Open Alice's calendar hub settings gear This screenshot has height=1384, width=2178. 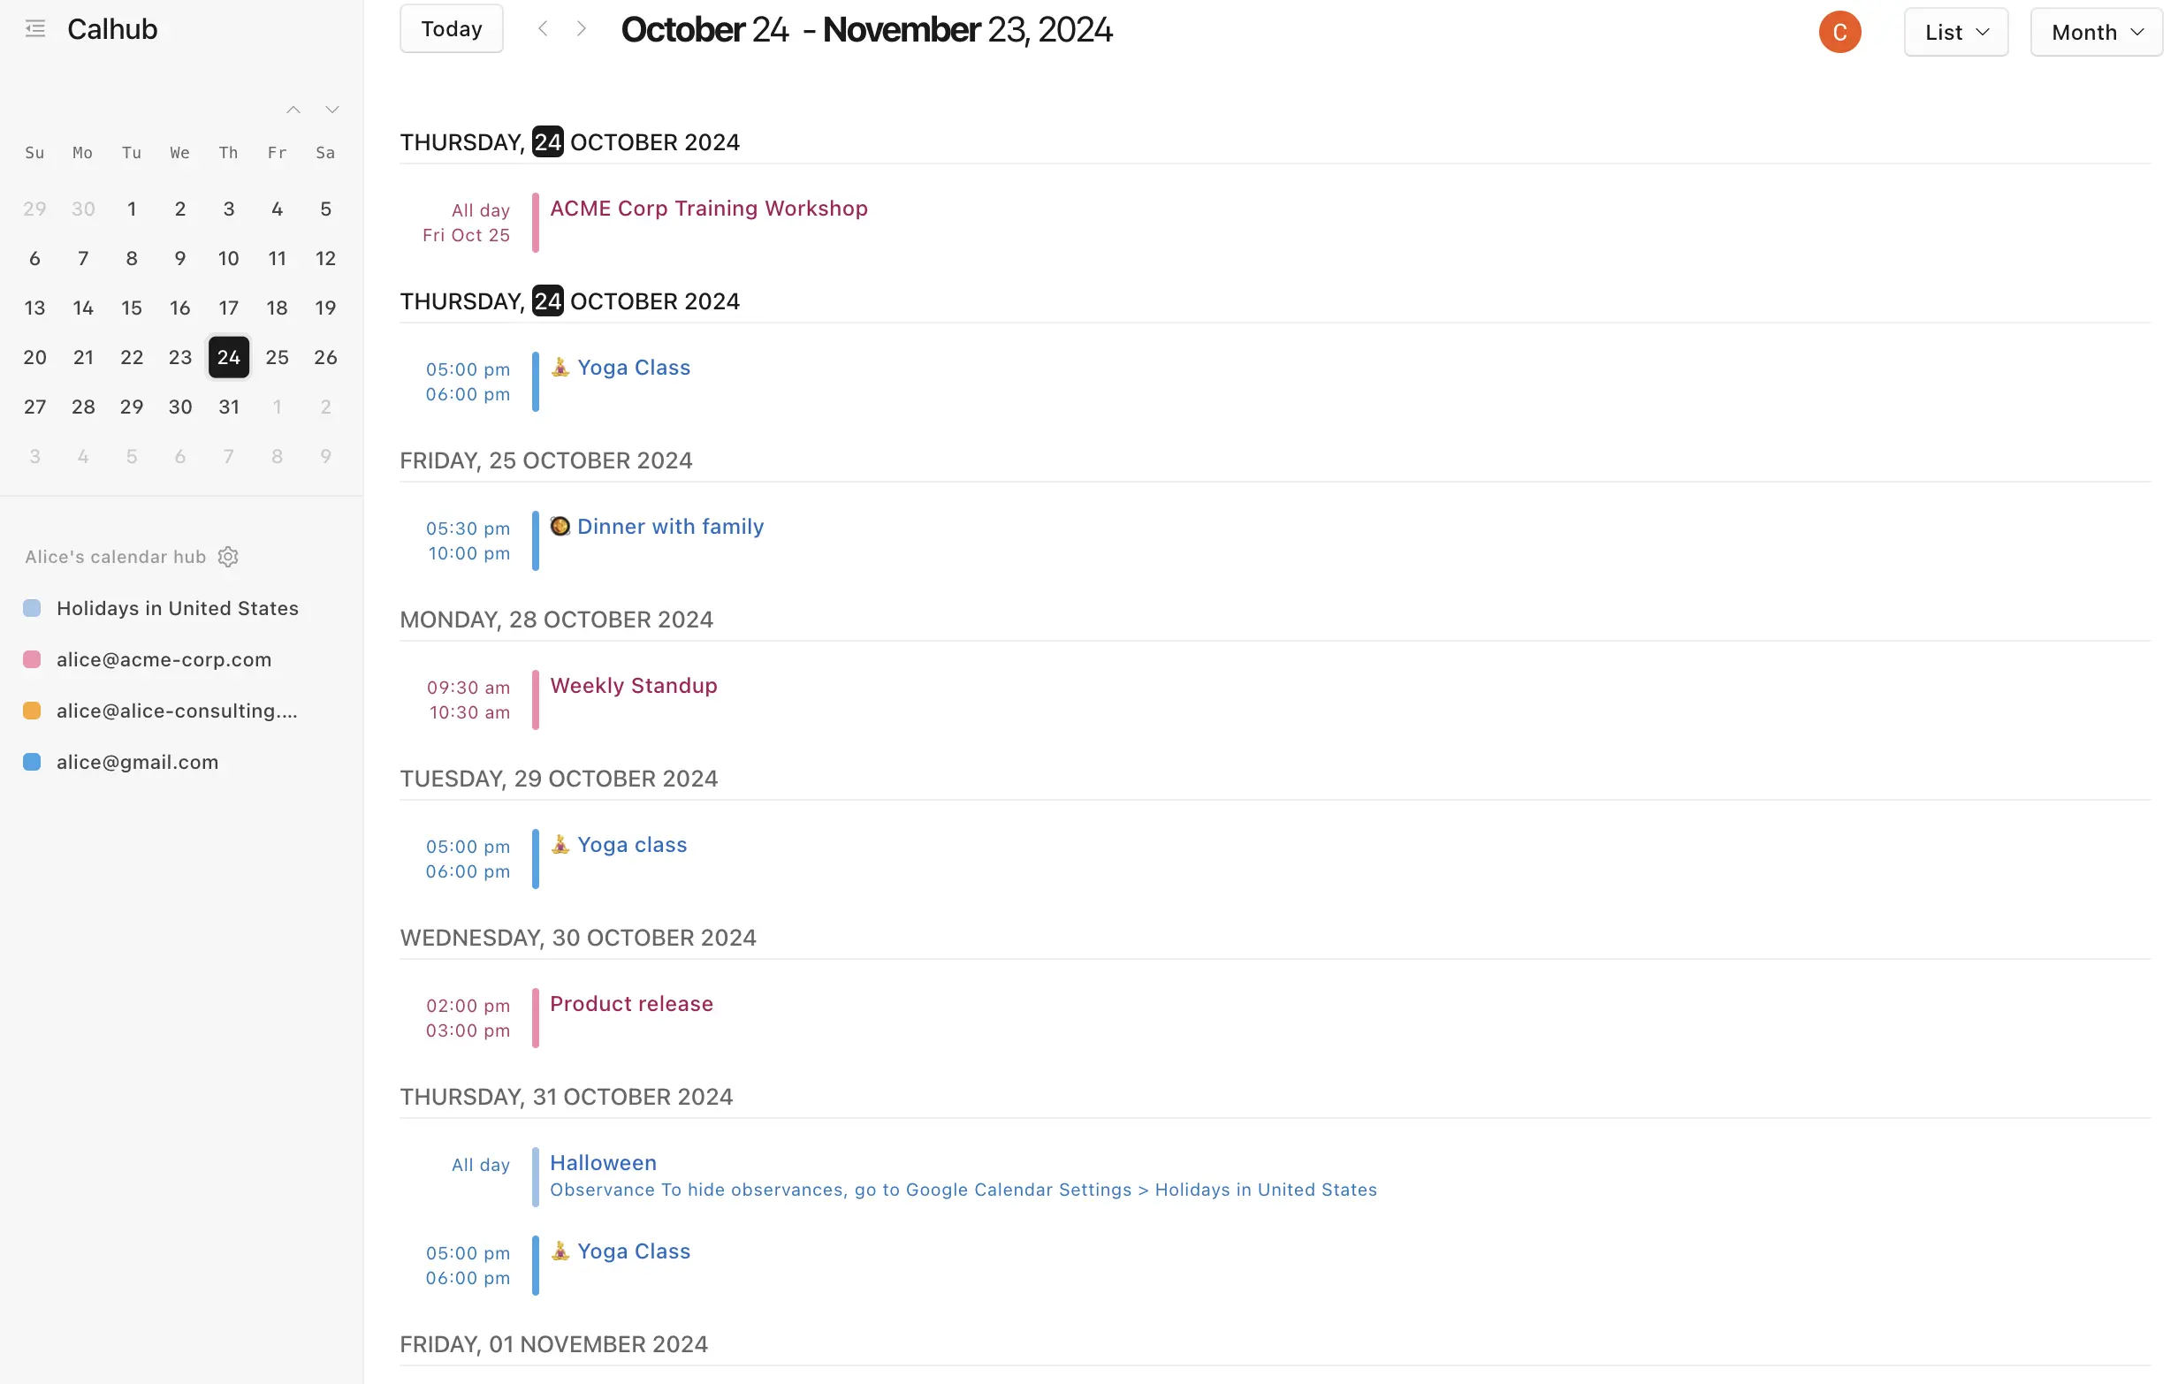[x=228, y=556]
